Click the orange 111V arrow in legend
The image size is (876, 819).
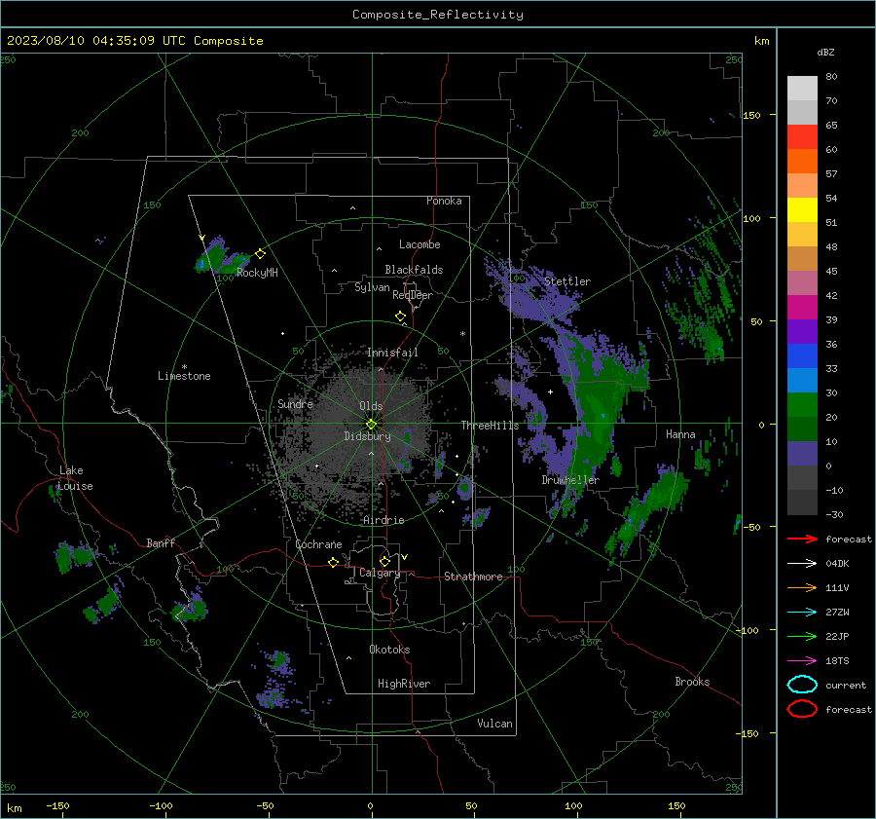[802, 587]
